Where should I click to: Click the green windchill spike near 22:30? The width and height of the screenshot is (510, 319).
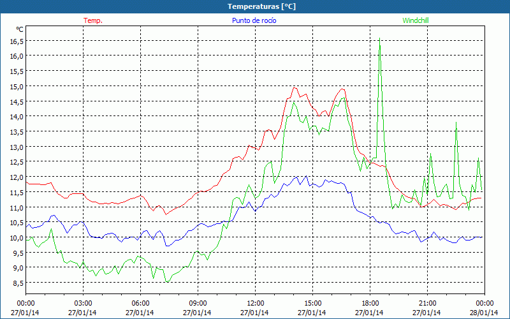[x=456, y=122]
